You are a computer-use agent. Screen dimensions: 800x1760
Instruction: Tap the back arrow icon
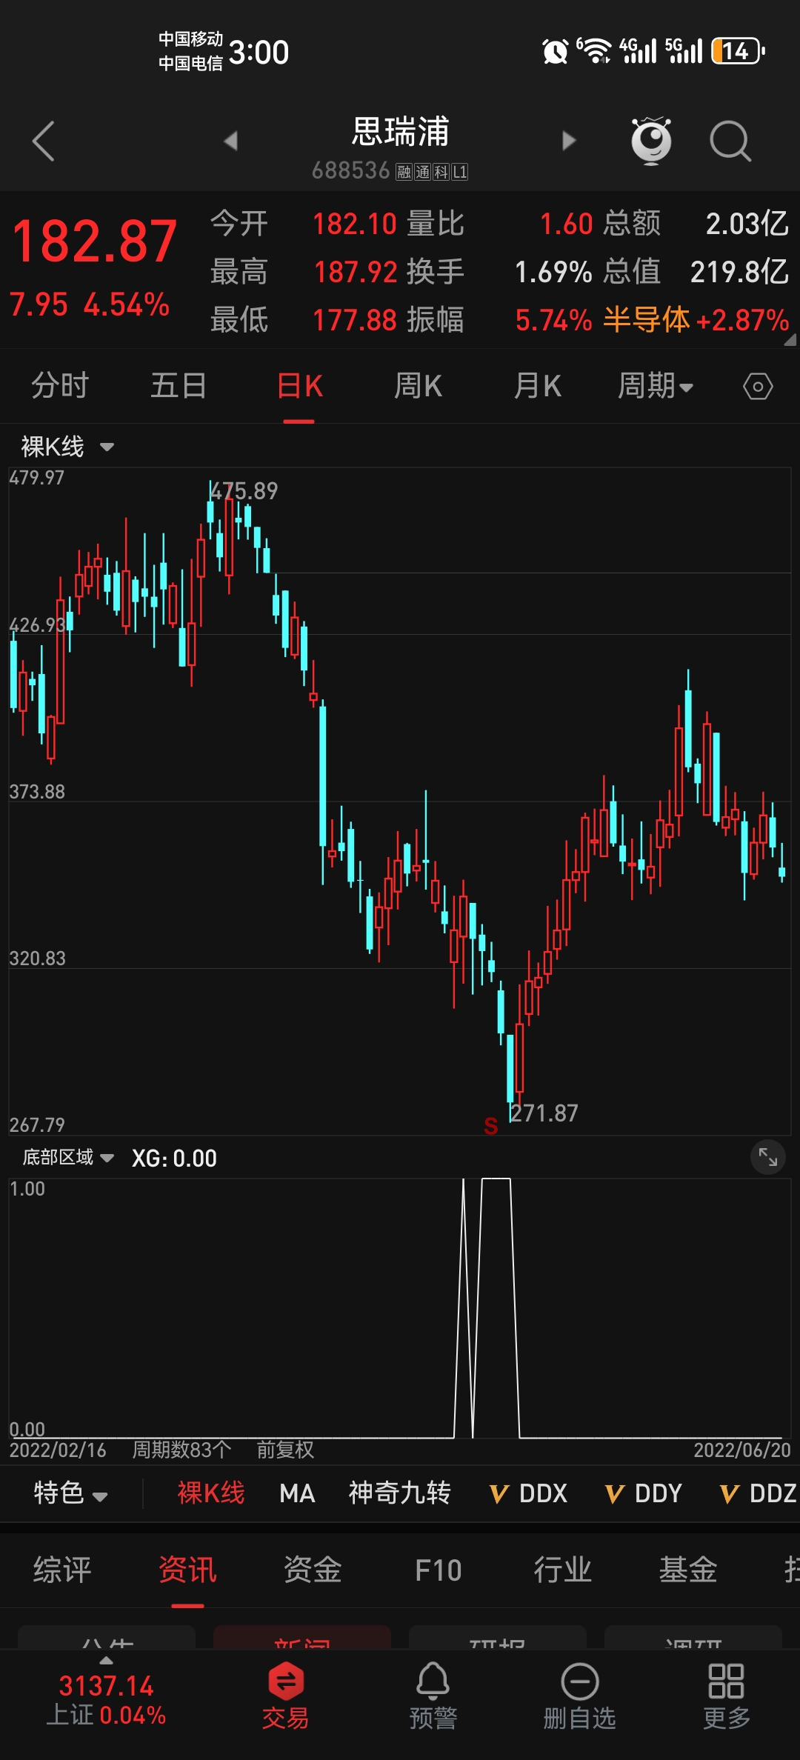click(44, 141)
